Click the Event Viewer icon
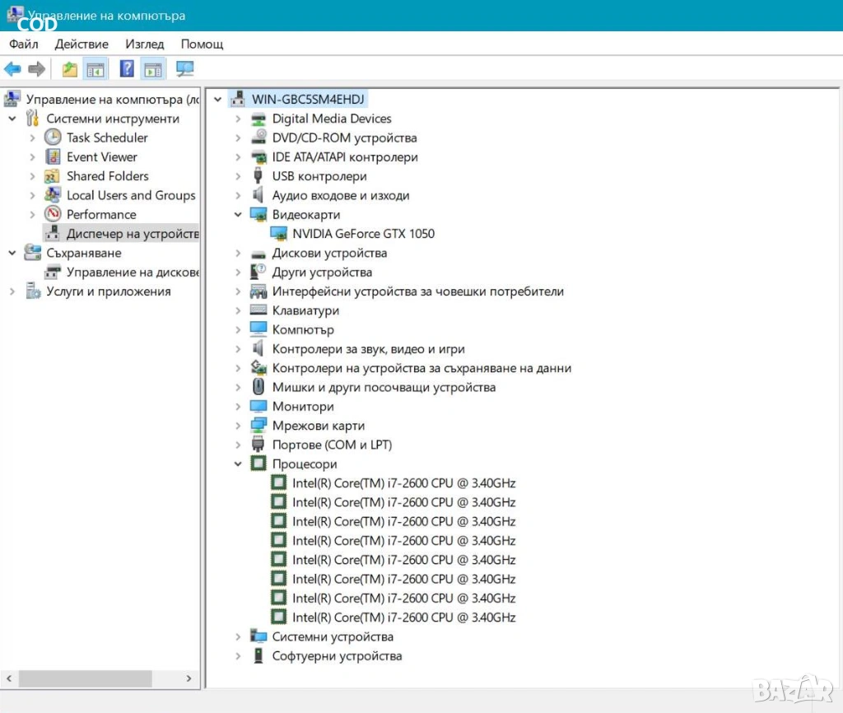 [x=53, y=156]
